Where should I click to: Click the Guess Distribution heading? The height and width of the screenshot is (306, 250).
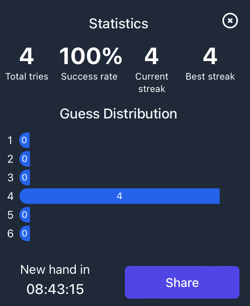[119, 113]
